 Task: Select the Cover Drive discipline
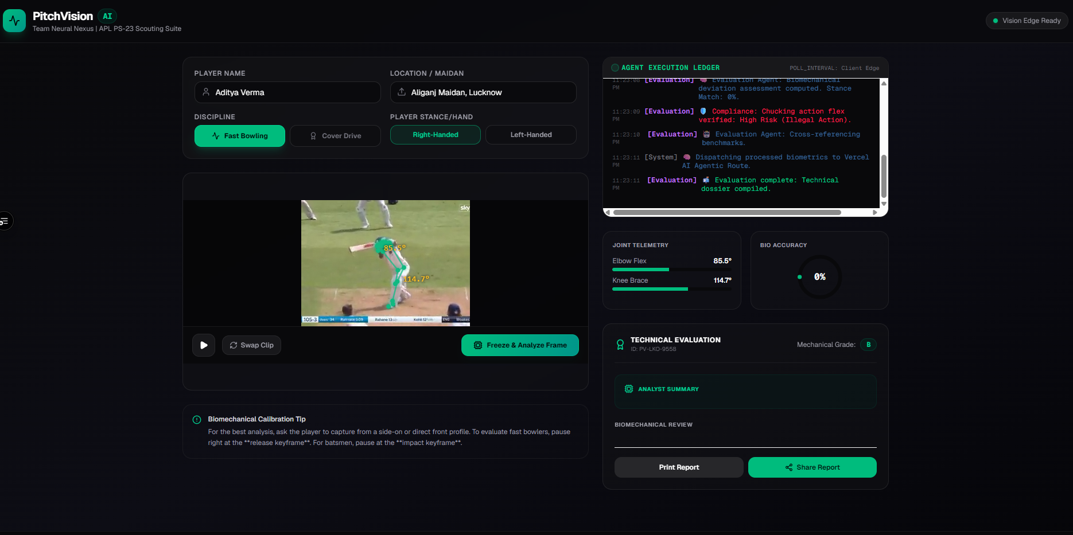click(335, 136)
